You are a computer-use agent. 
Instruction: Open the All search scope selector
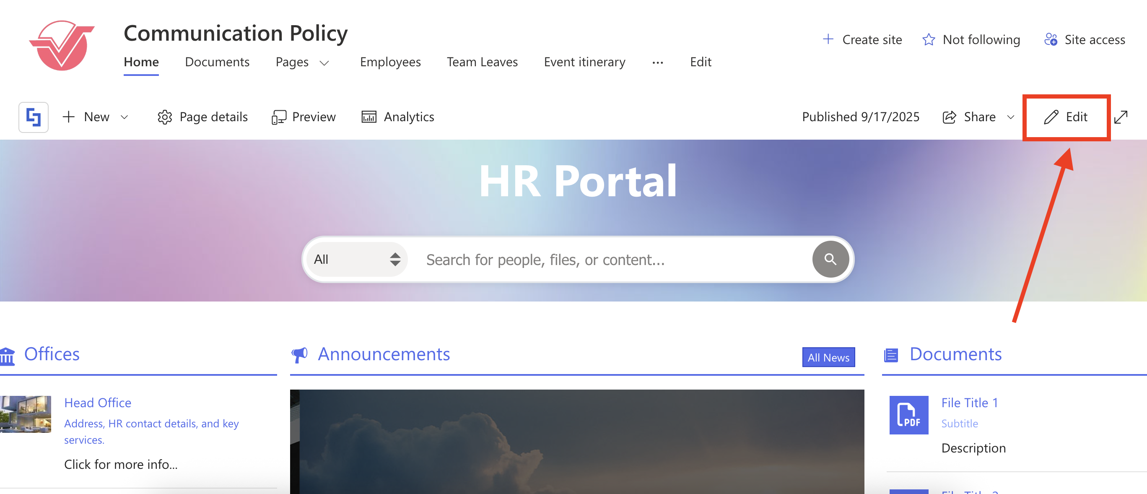click(x=357, y=259)
